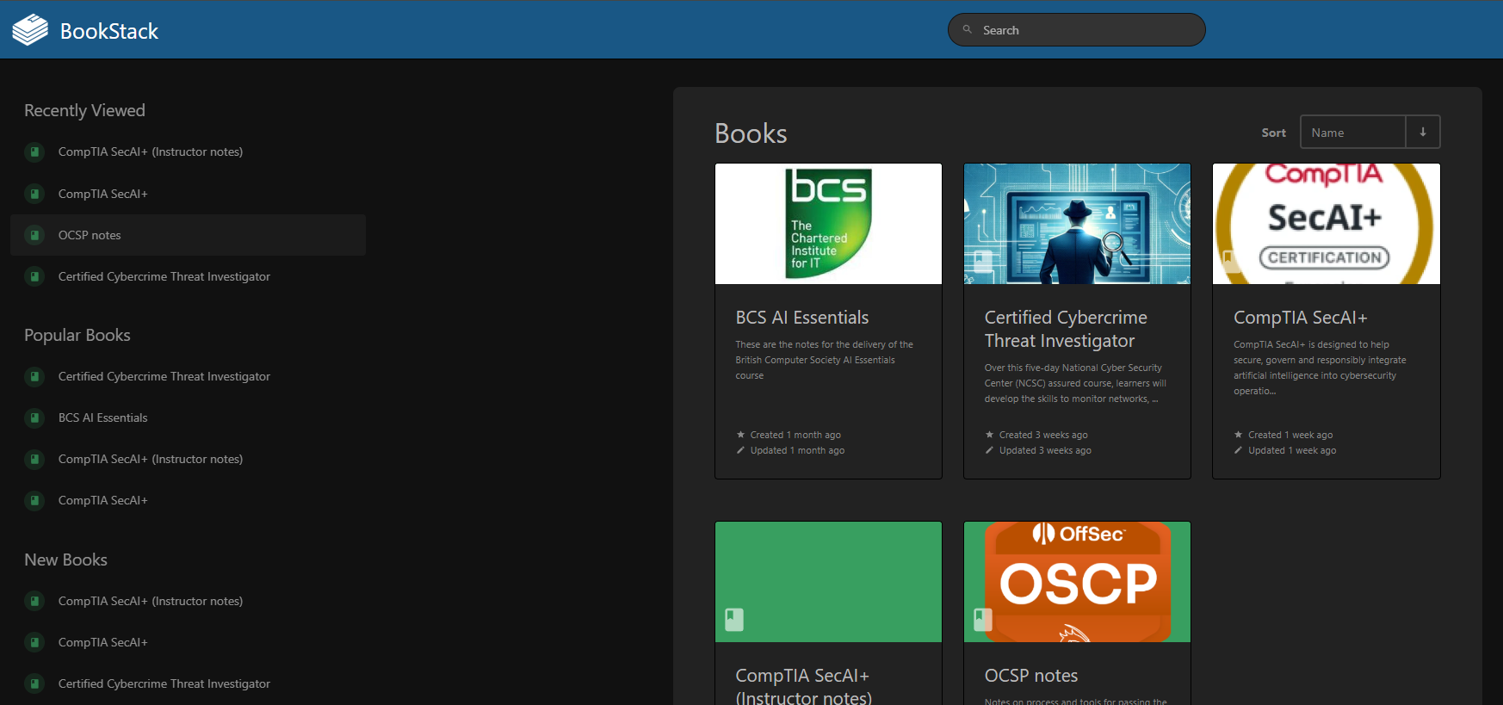Click the 'Updated 1 week ago' text
The width and height of the screenshot is (1503, 705).
pos(1292,450)
